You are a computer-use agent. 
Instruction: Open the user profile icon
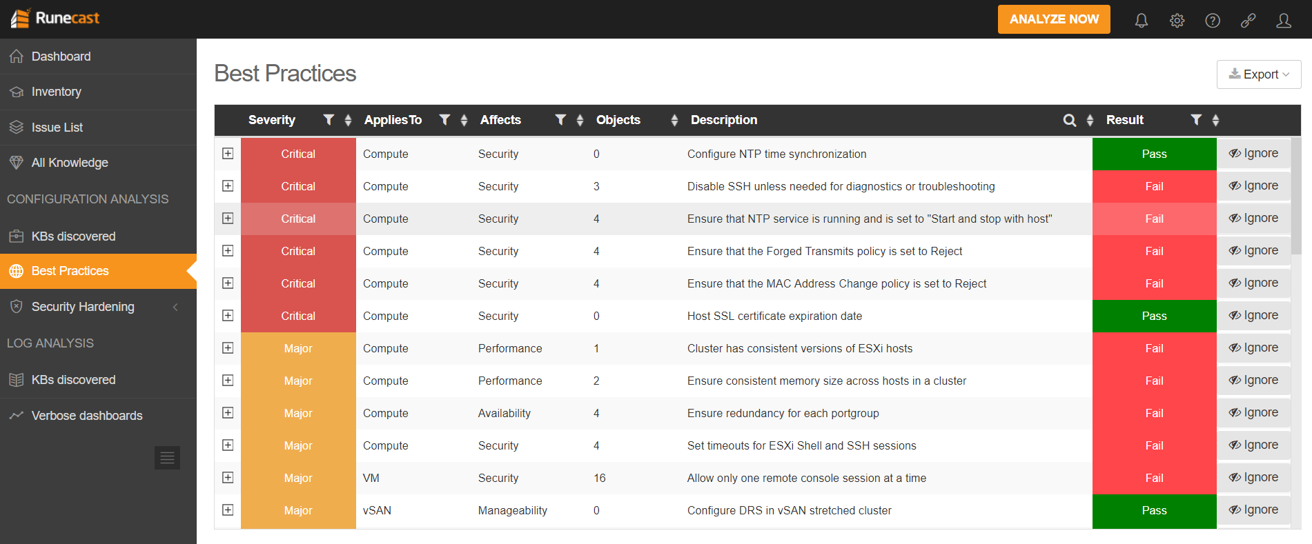(1284, 20)
